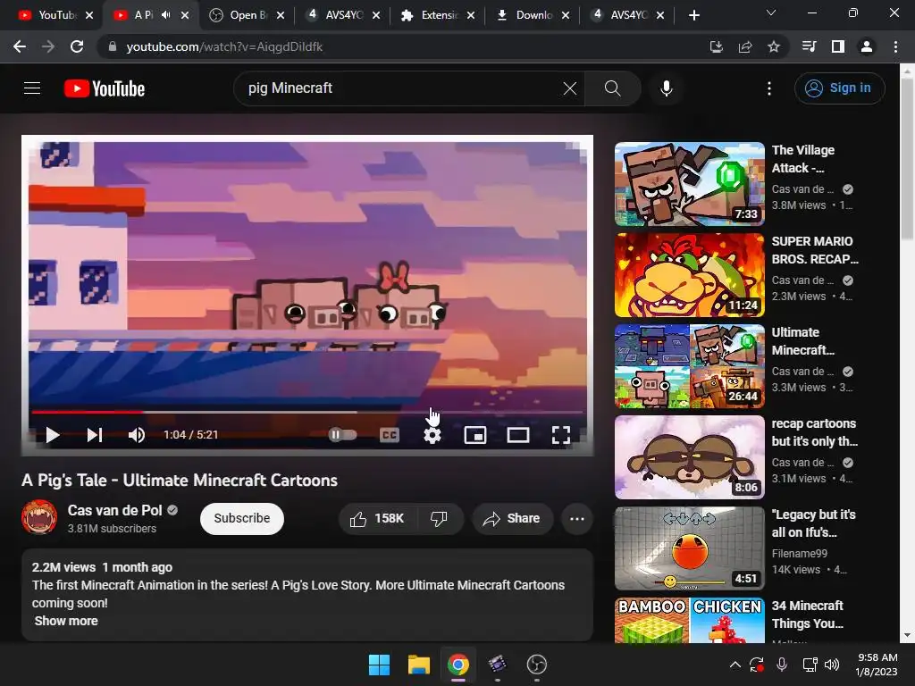Share this page from address bar
Viewport: 915px width, 686px height.
point(745,46)
